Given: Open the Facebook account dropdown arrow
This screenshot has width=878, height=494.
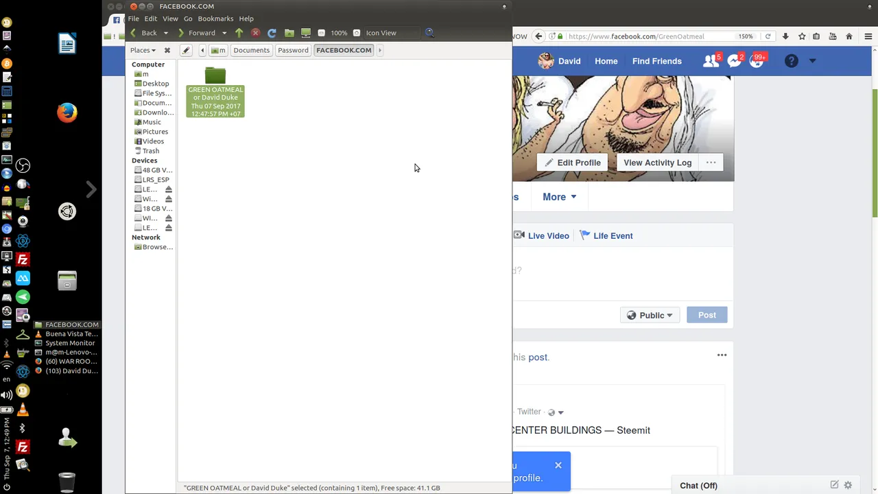Looking at the screenshot, I should click(813, 61).
